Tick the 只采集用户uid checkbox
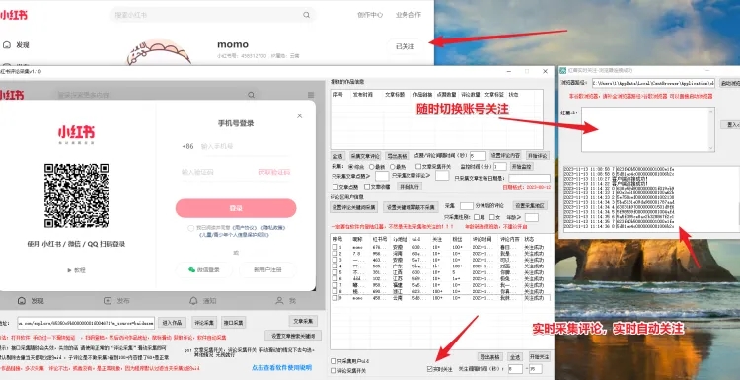The image size is (740, 380). tap(333, 361)
